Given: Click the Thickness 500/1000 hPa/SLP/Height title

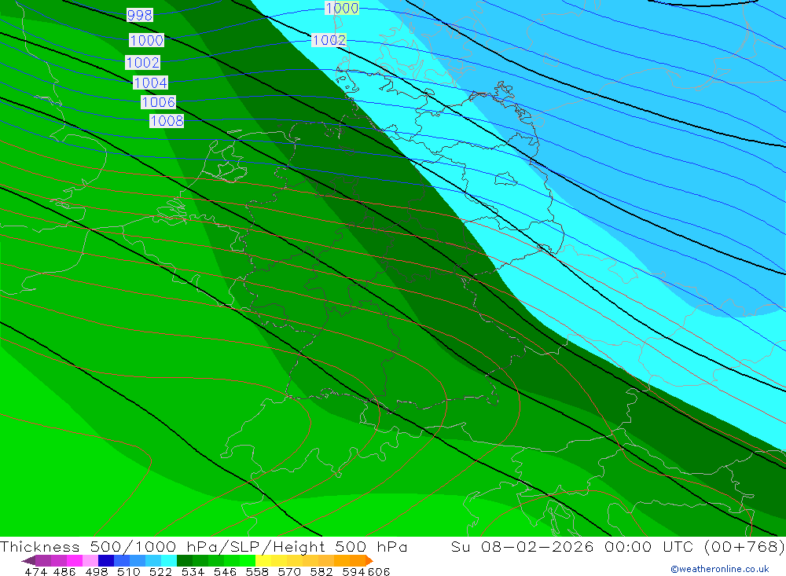Looking at the screenshot, I should click(204, 546).
